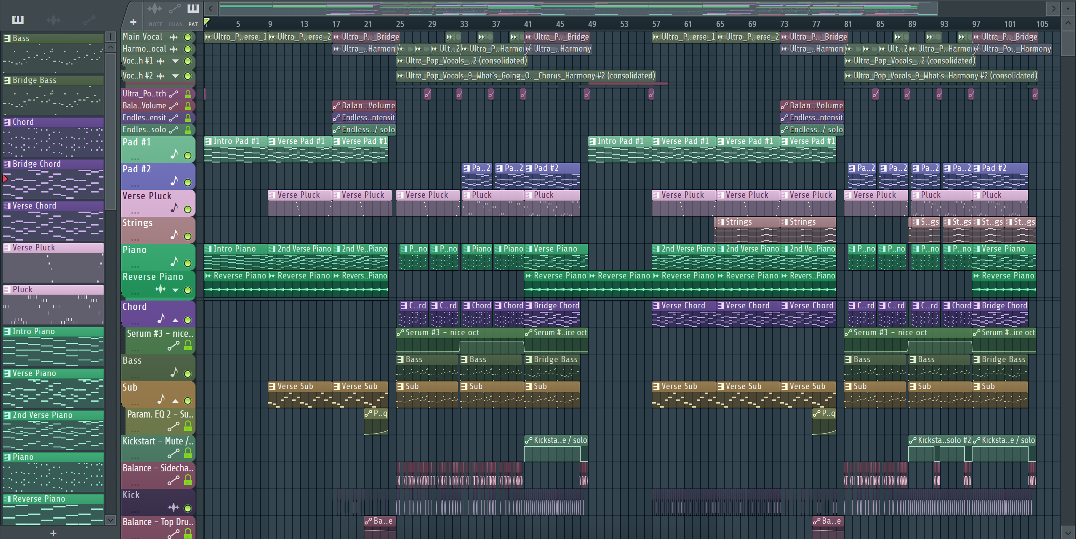The image size is (1076, 539).
Task: Mute the Main Vocal track
Action: 188,37
